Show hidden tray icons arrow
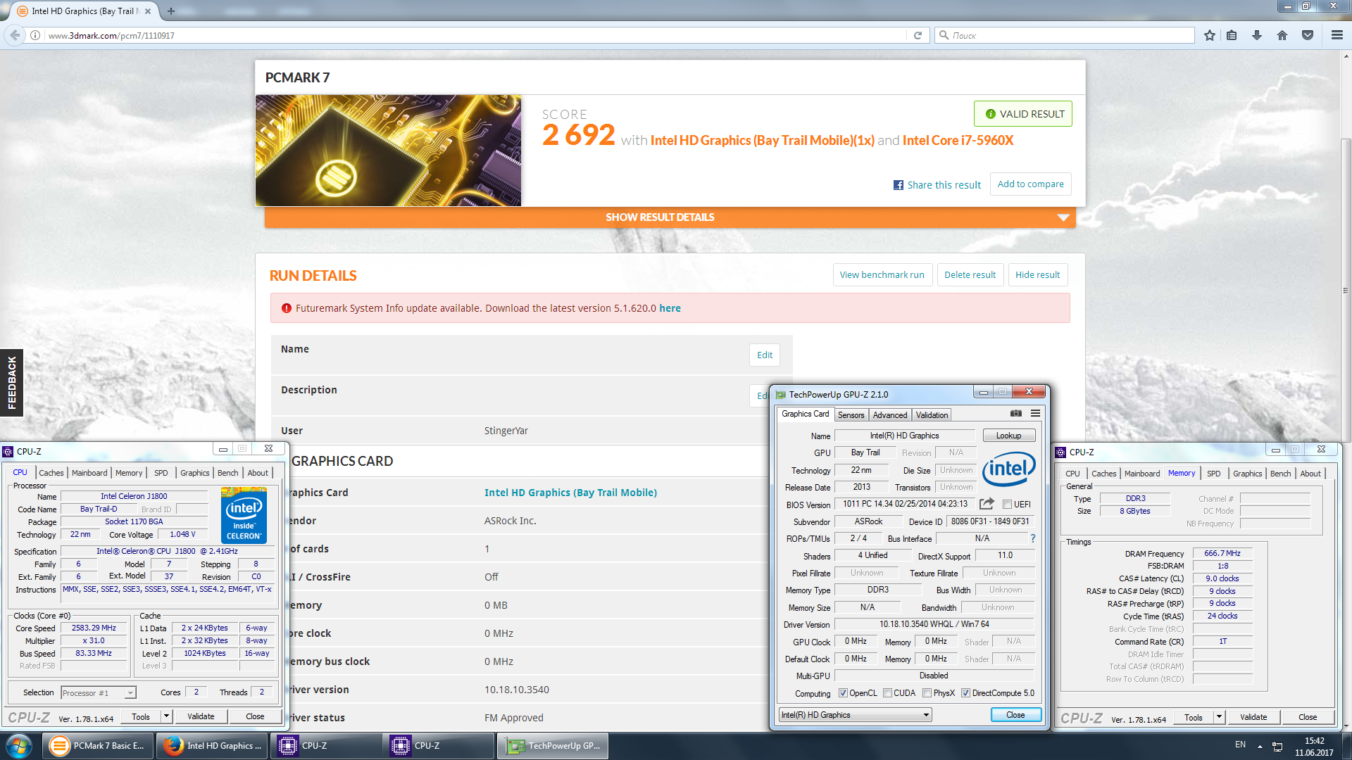This screenshot has height=760, width=1352. 1260,746
